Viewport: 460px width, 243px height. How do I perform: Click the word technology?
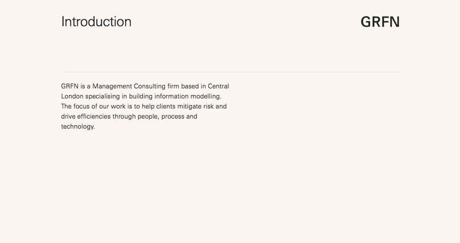[x=77, y=126]
